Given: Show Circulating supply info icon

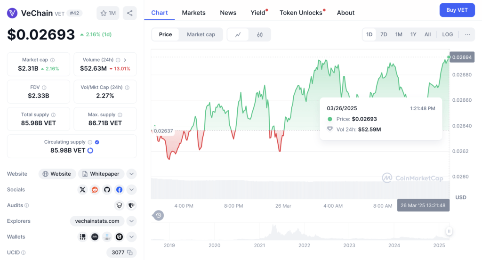Looking at the screenshot, I should (x=90, y=142).
